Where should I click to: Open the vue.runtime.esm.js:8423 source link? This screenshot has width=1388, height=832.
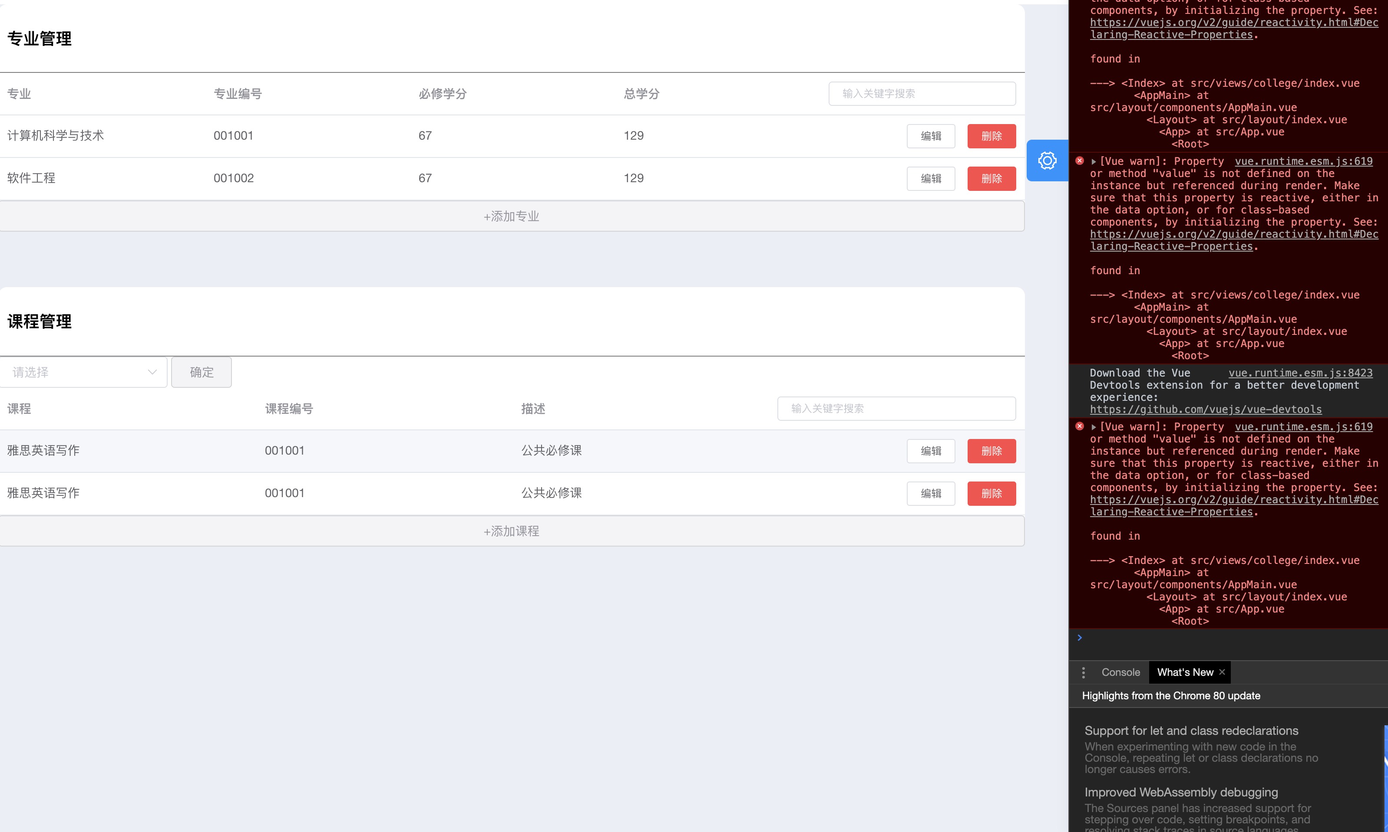(x=1300, y=373)
